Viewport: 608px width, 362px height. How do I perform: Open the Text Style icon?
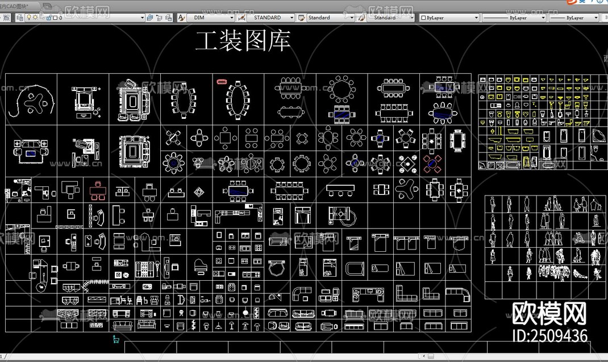pyautogui.click(x=181, y=18)
